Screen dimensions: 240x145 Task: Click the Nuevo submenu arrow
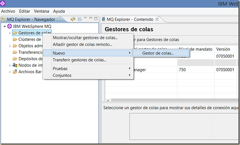(130, 53)
